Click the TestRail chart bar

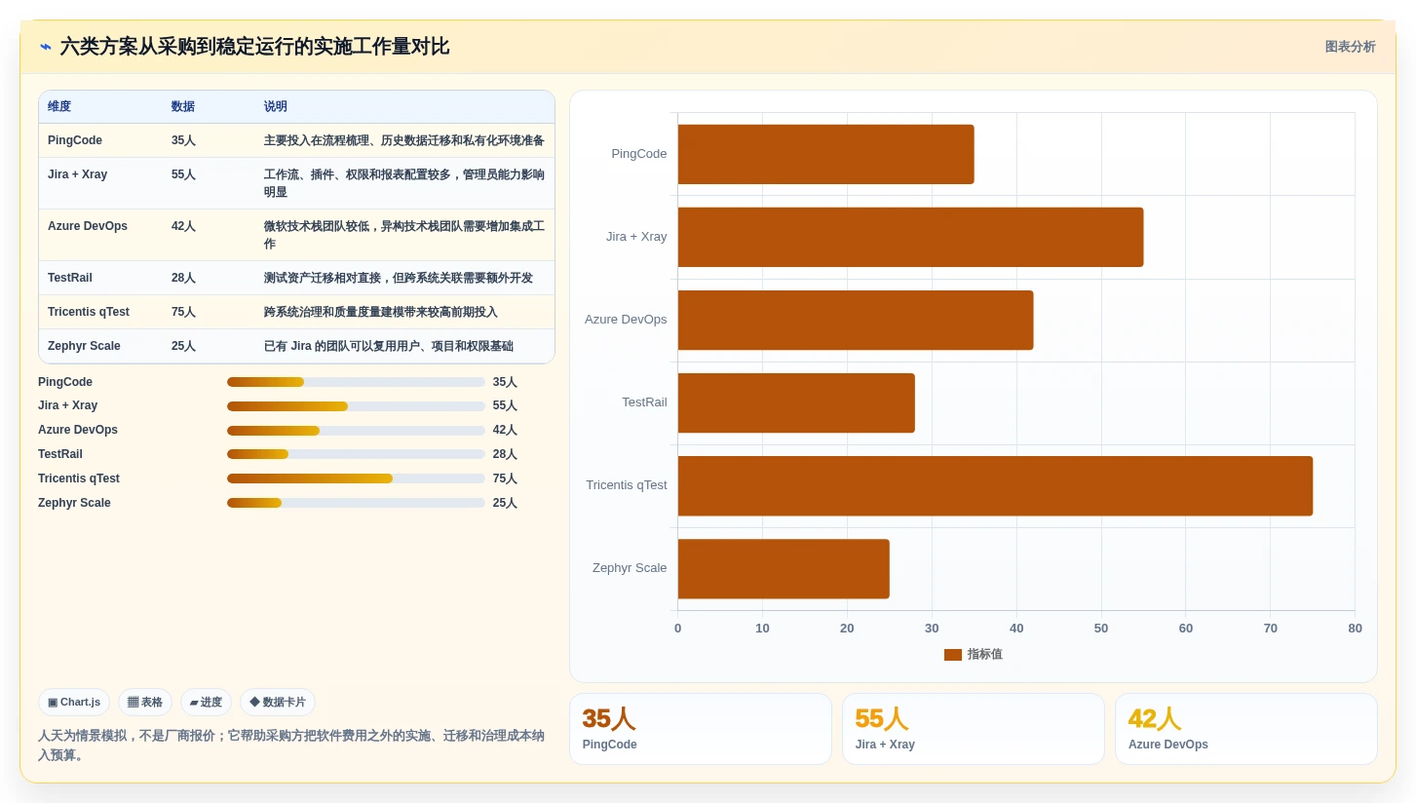pos(796,402)
